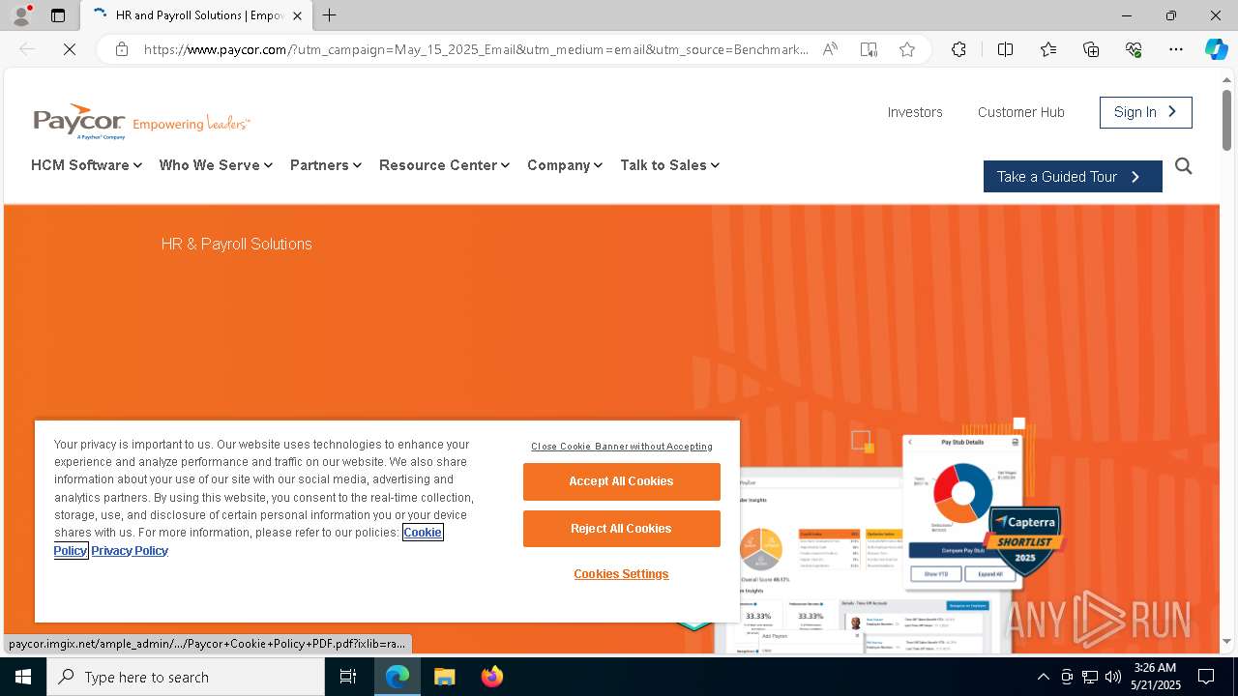Expand Talk to Sales menu

click(669, 165)
